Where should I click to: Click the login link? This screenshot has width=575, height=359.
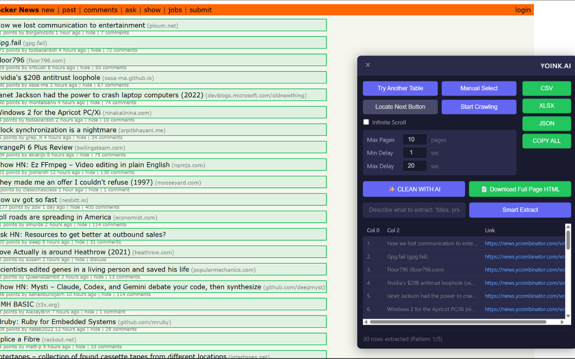[522, 10]
